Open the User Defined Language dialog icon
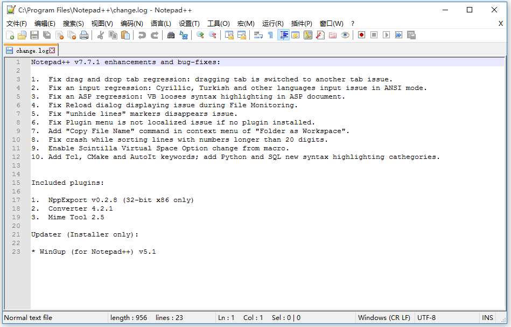 pos(296,35)
